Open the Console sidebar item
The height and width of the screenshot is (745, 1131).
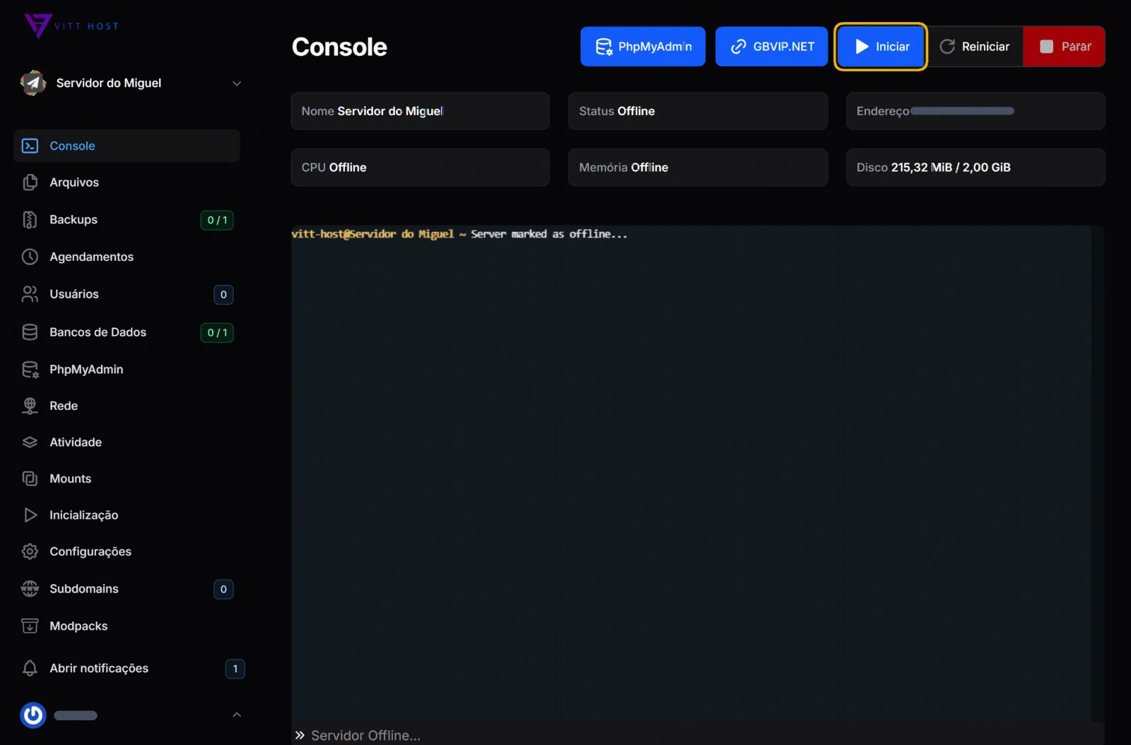(127, 146)
